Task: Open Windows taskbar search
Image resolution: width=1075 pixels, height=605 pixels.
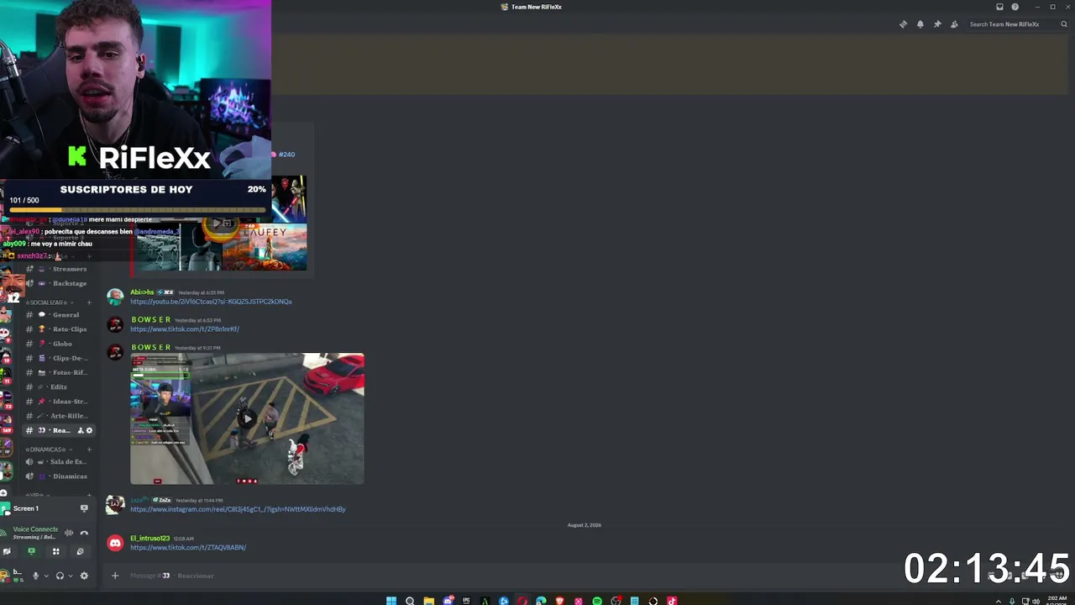Action: 410,601
